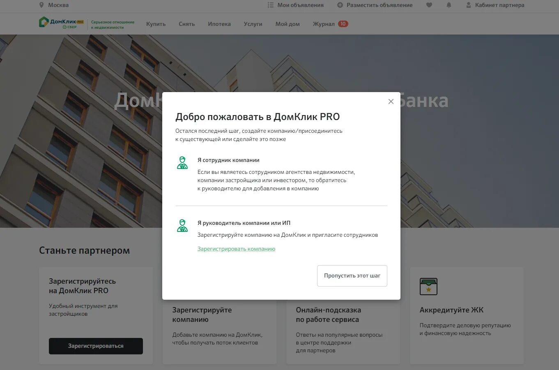Open the Мой дом menu
The height and width of the screenshot is (370, 559).
coord(288,24)
